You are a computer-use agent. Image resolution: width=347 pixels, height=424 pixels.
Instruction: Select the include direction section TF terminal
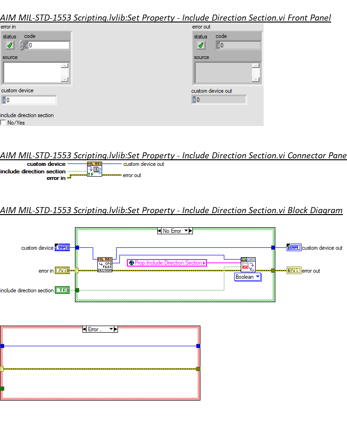point(62,290)
